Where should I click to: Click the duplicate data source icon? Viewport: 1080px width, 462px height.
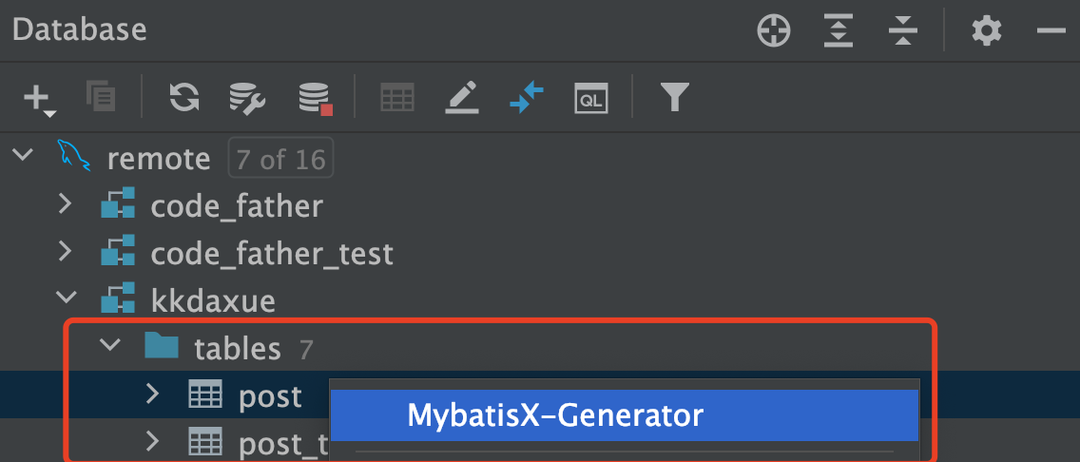tap(100, 97)
